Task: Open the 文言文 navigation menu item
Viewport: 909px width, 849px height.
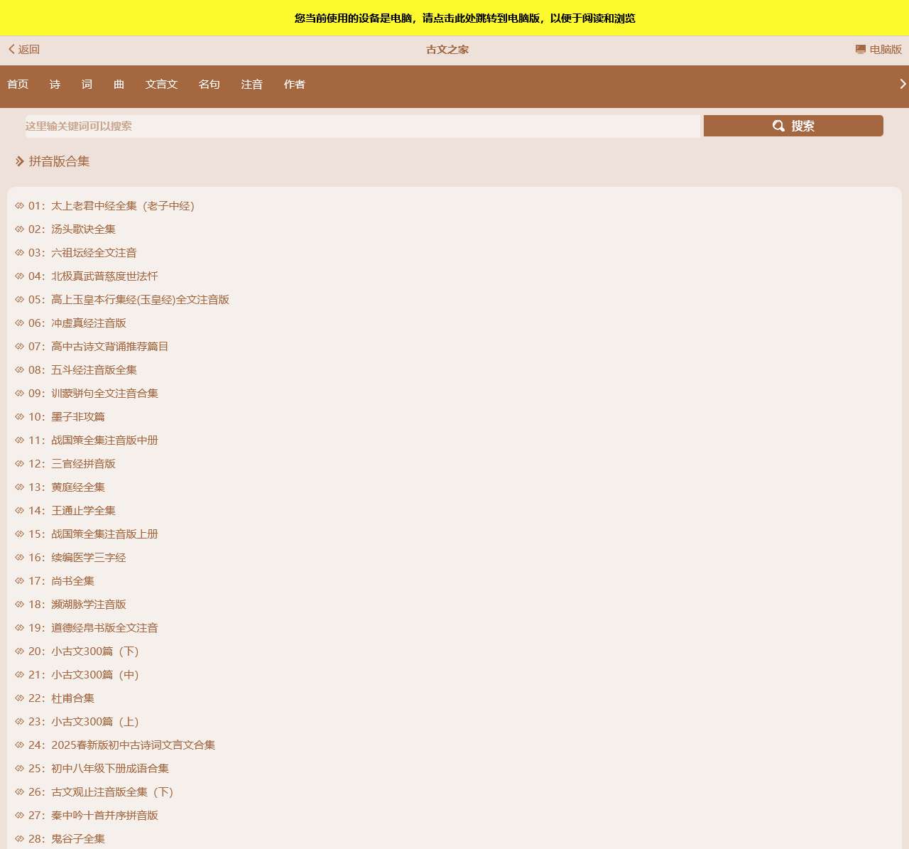Action: [161, 85]
